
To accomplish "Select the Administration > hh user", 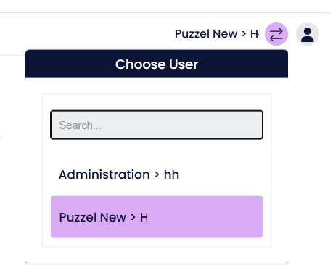I will [157, 174].
